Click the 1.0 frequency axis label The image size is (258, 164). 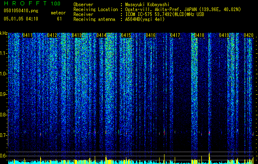coord(3,74)
